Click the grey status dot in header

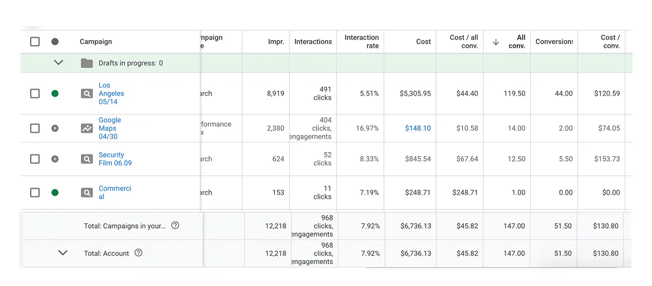click(55, 41)
